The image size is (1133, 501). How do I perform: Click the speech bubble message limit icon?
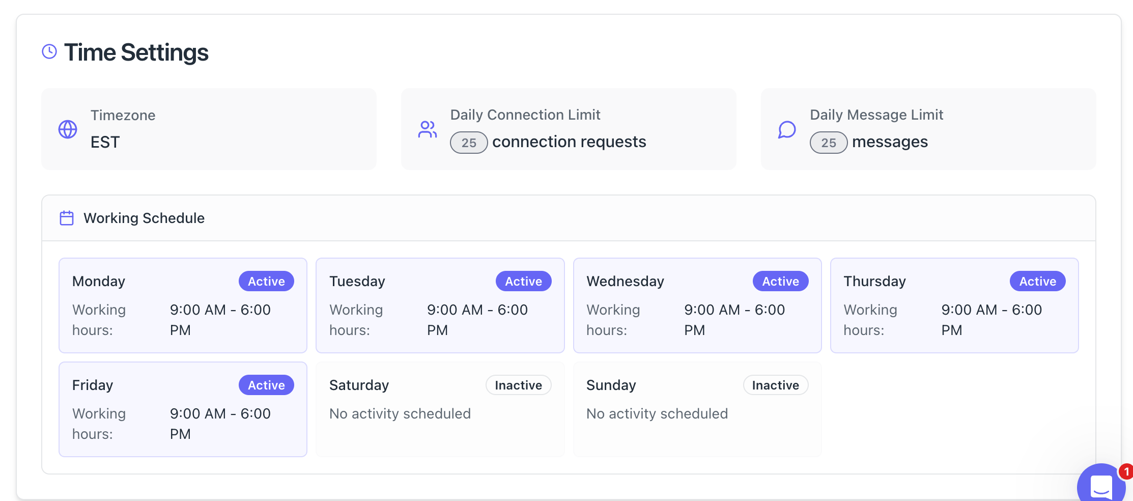pos(787,129)
